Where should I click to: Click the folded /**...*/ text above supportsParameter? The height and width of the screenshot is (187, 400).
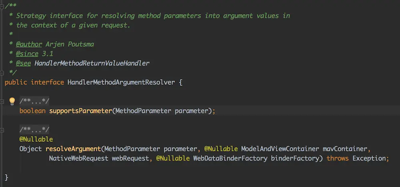34,101
